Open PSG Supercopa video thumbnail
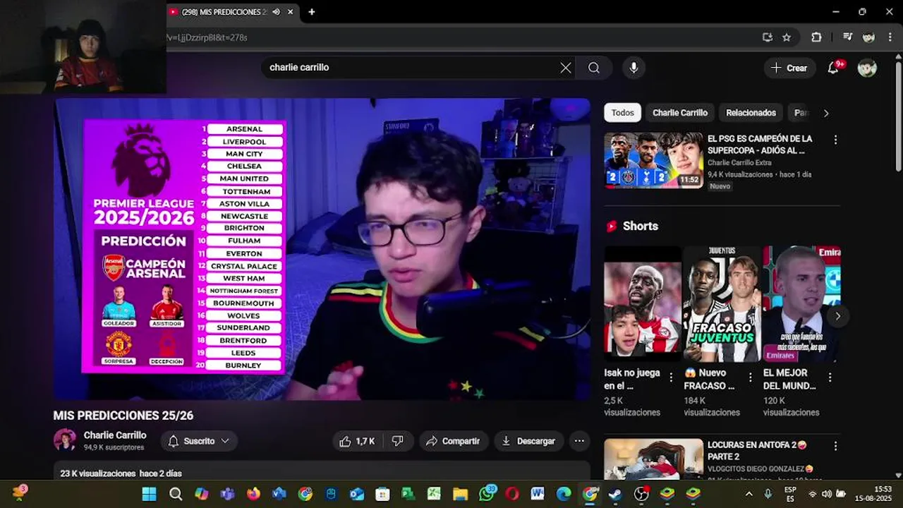This screenshot has height=508, width=903. point(653,160)
